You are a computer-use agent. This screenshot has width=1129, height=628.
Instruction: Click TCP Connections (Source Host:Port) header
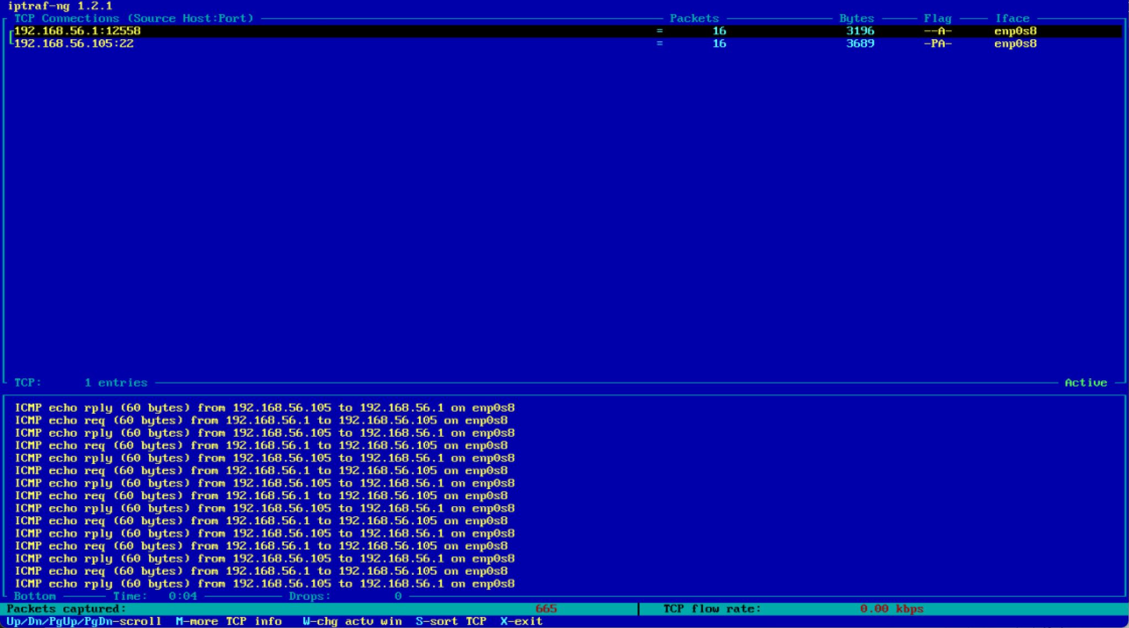click(x=134, y=18)
